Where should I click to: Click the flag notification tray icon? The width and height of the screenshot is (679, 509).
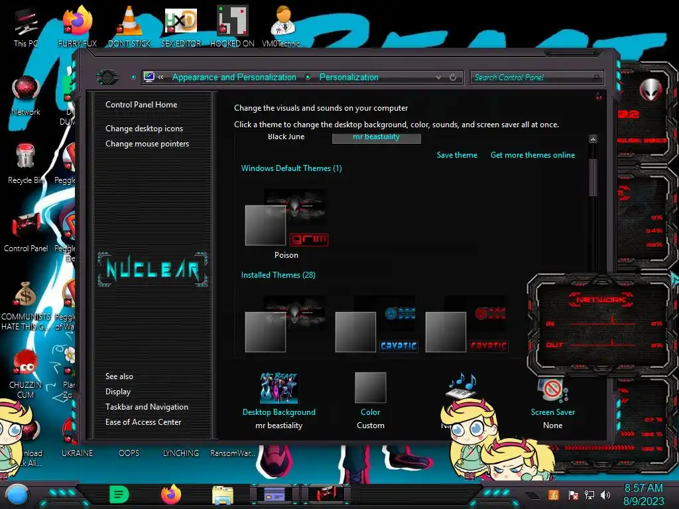tap(573, 494)
